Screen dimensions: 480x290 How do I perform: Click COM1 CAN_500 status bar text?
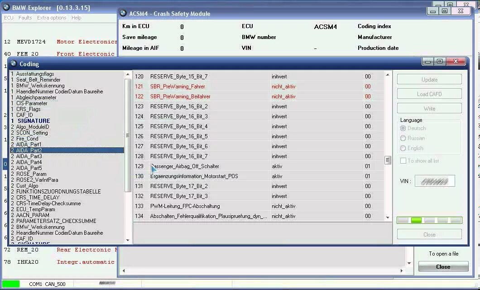[x=47, y=284]
